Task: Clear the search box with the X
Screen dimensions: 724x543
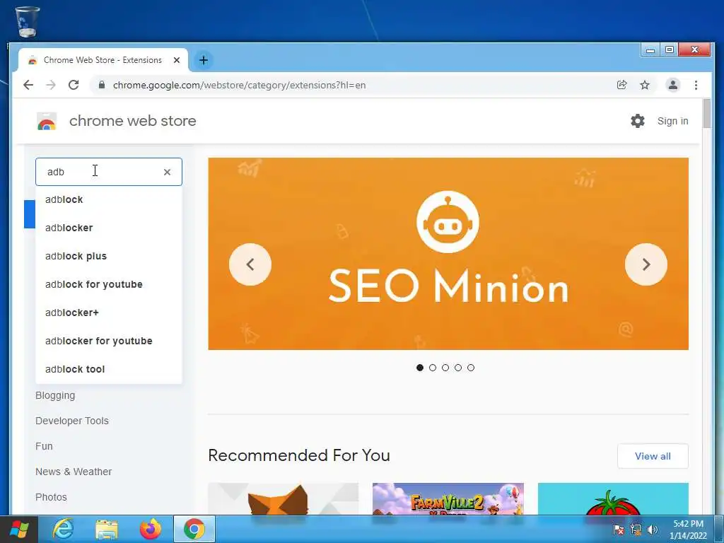Action: coord(167,172)
